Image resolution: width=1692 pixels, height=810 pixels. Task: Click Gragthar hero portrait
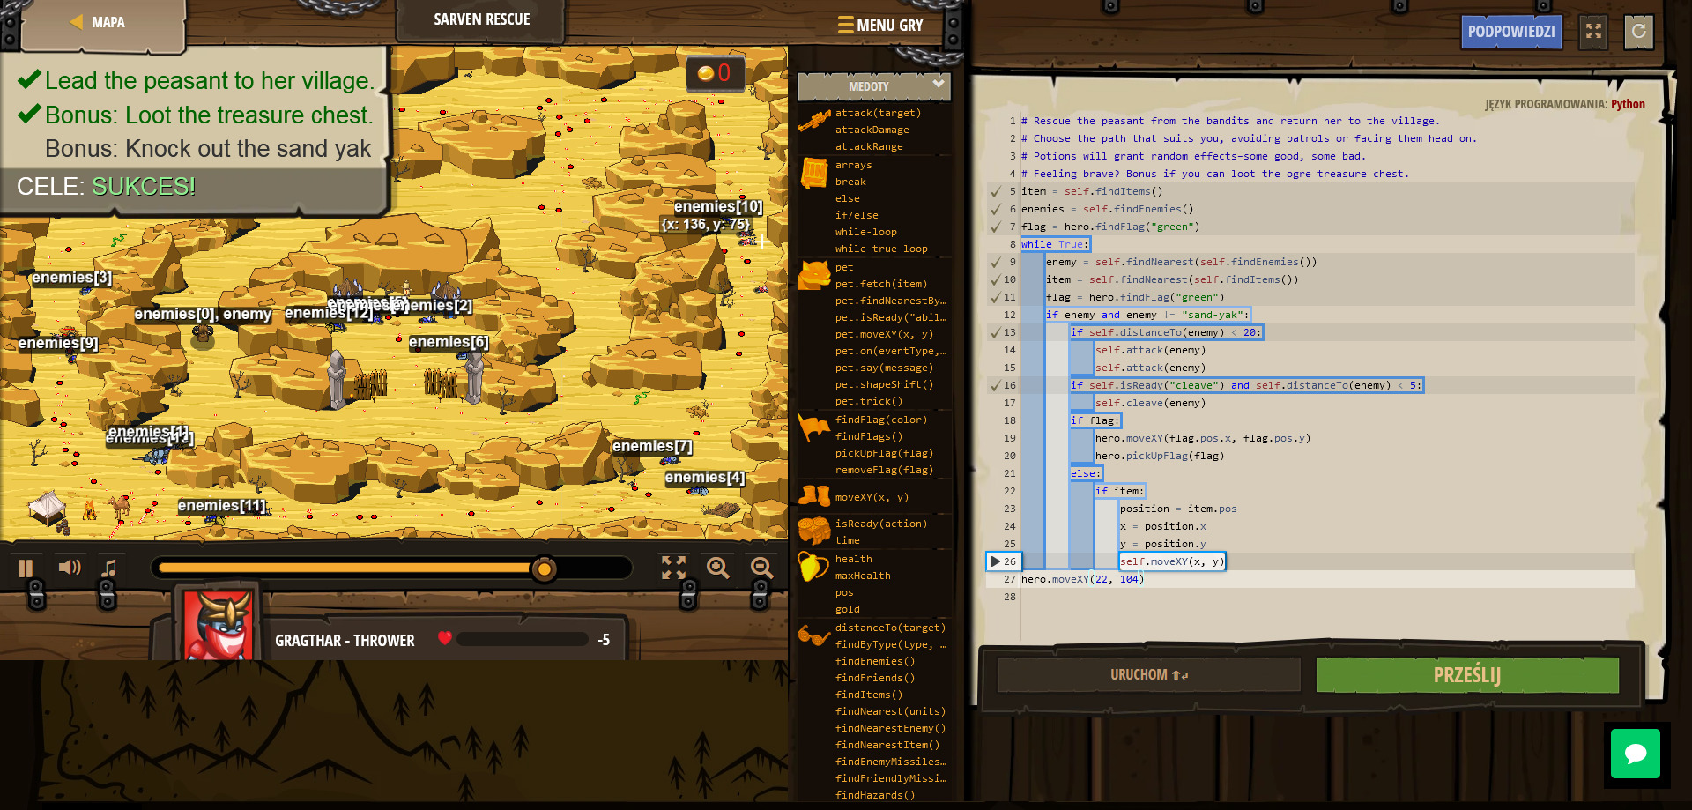coord(217,625)
